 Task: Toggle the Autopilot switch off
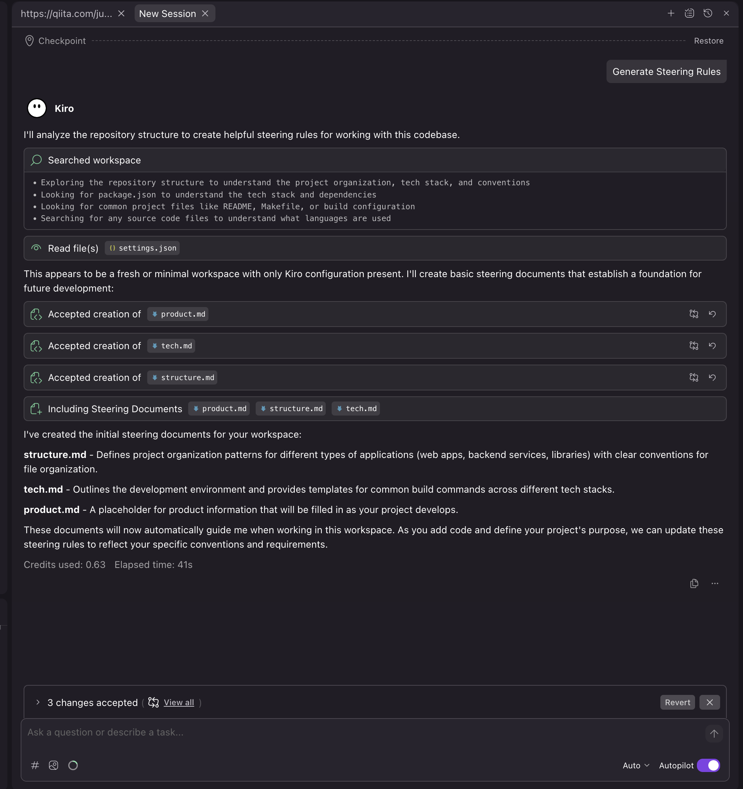click(708, 765)
